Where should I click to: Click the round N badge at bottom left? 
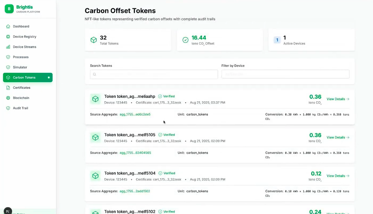click(8, 211)
